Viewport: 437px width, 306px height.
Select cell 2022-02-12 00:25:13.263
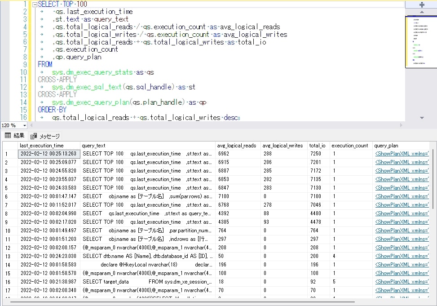49,154
